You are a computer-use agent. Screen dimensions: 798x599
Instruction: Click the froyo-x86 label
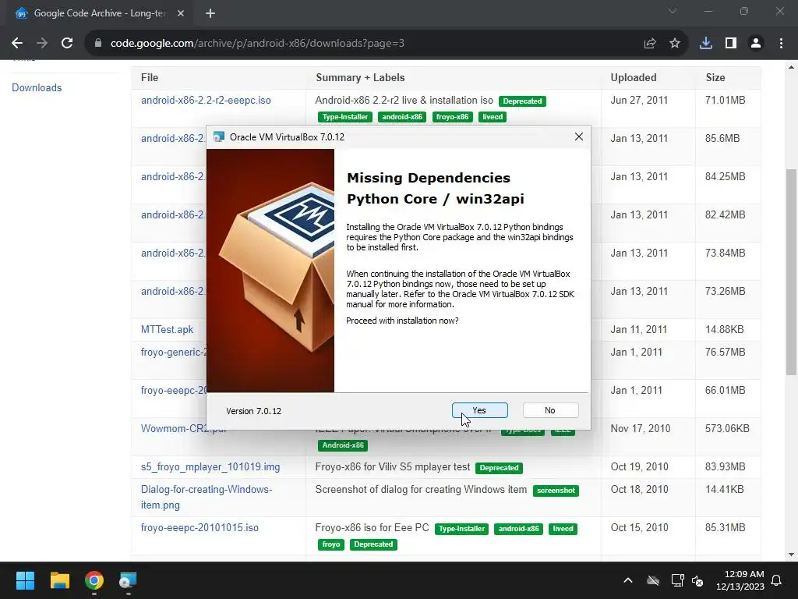tap(452, 117)
